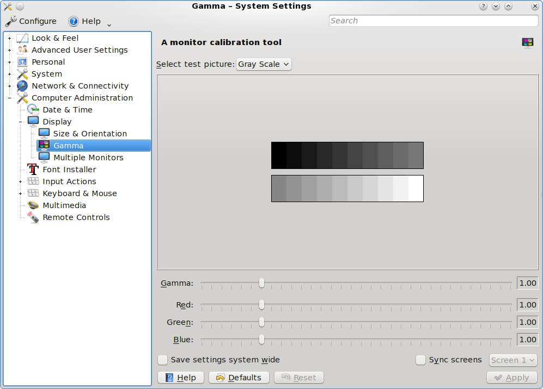Viewport: 543px width, 389px height.
Task: Click the Look & Feel icon
Action: [22, 38]
